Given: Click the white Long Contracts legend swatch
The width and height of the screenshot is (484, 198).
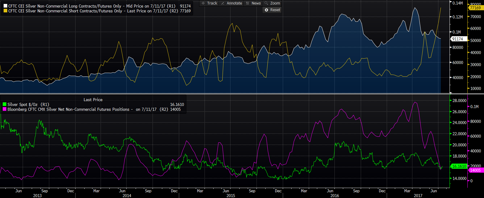Looking at the screenshot, I should pos(5,6).
